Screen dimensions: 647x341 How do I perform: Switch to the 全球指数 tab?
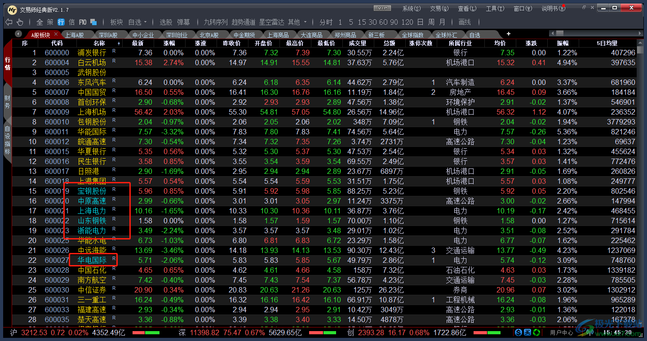412,35
